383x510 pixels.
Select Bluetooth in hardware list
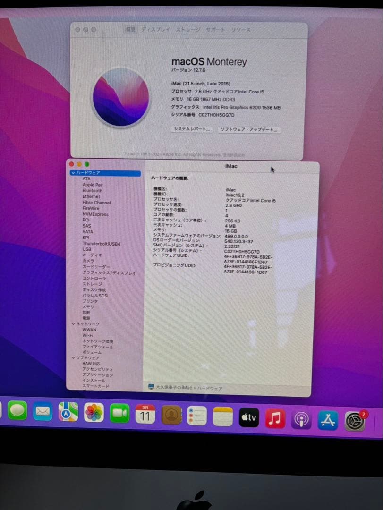[92, 191]
